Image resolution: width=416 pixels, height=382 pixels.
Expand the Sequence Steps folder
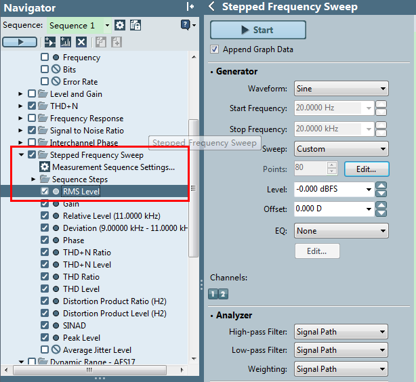coord(33,179)
